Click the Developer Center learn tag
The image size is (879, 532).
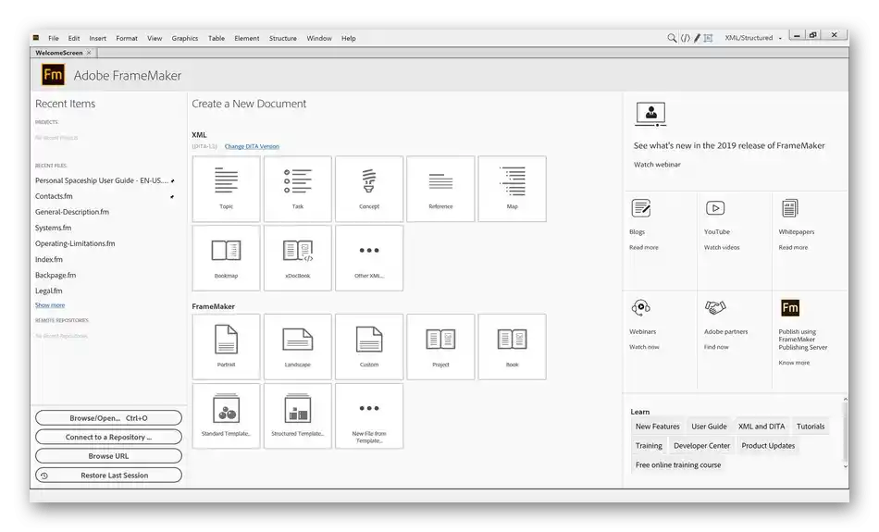pos(701,446)
